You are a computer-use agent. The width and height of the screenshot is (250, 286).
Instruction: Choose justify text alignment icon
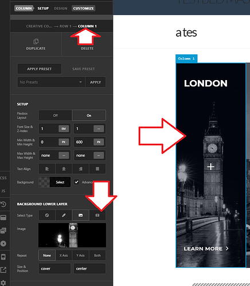coord(97,169)
